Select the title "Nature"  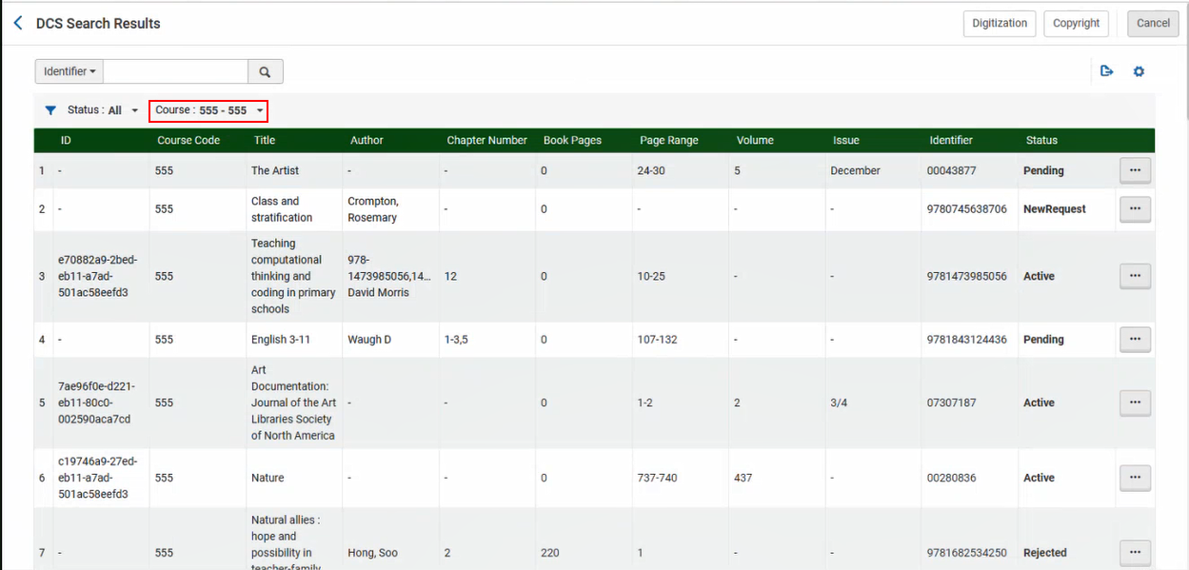(x=268, y=478)
